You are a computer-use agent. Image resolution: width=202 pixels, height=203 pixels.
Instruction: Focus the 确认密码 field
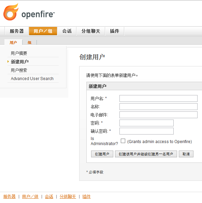pyautogui.click(x=146, y=131)
